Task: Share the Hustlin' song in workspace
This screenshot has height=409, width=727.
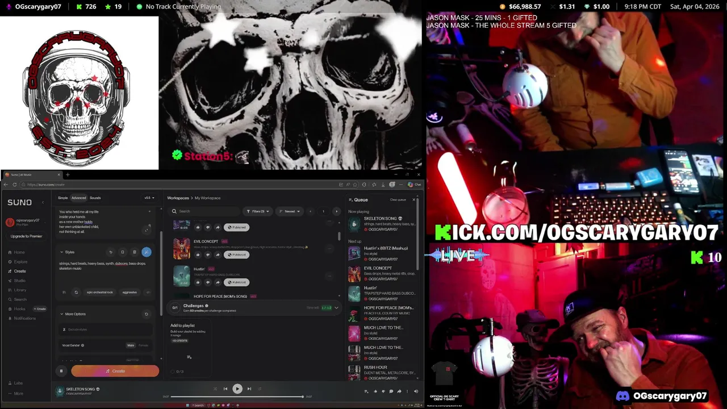Action: 217,282
